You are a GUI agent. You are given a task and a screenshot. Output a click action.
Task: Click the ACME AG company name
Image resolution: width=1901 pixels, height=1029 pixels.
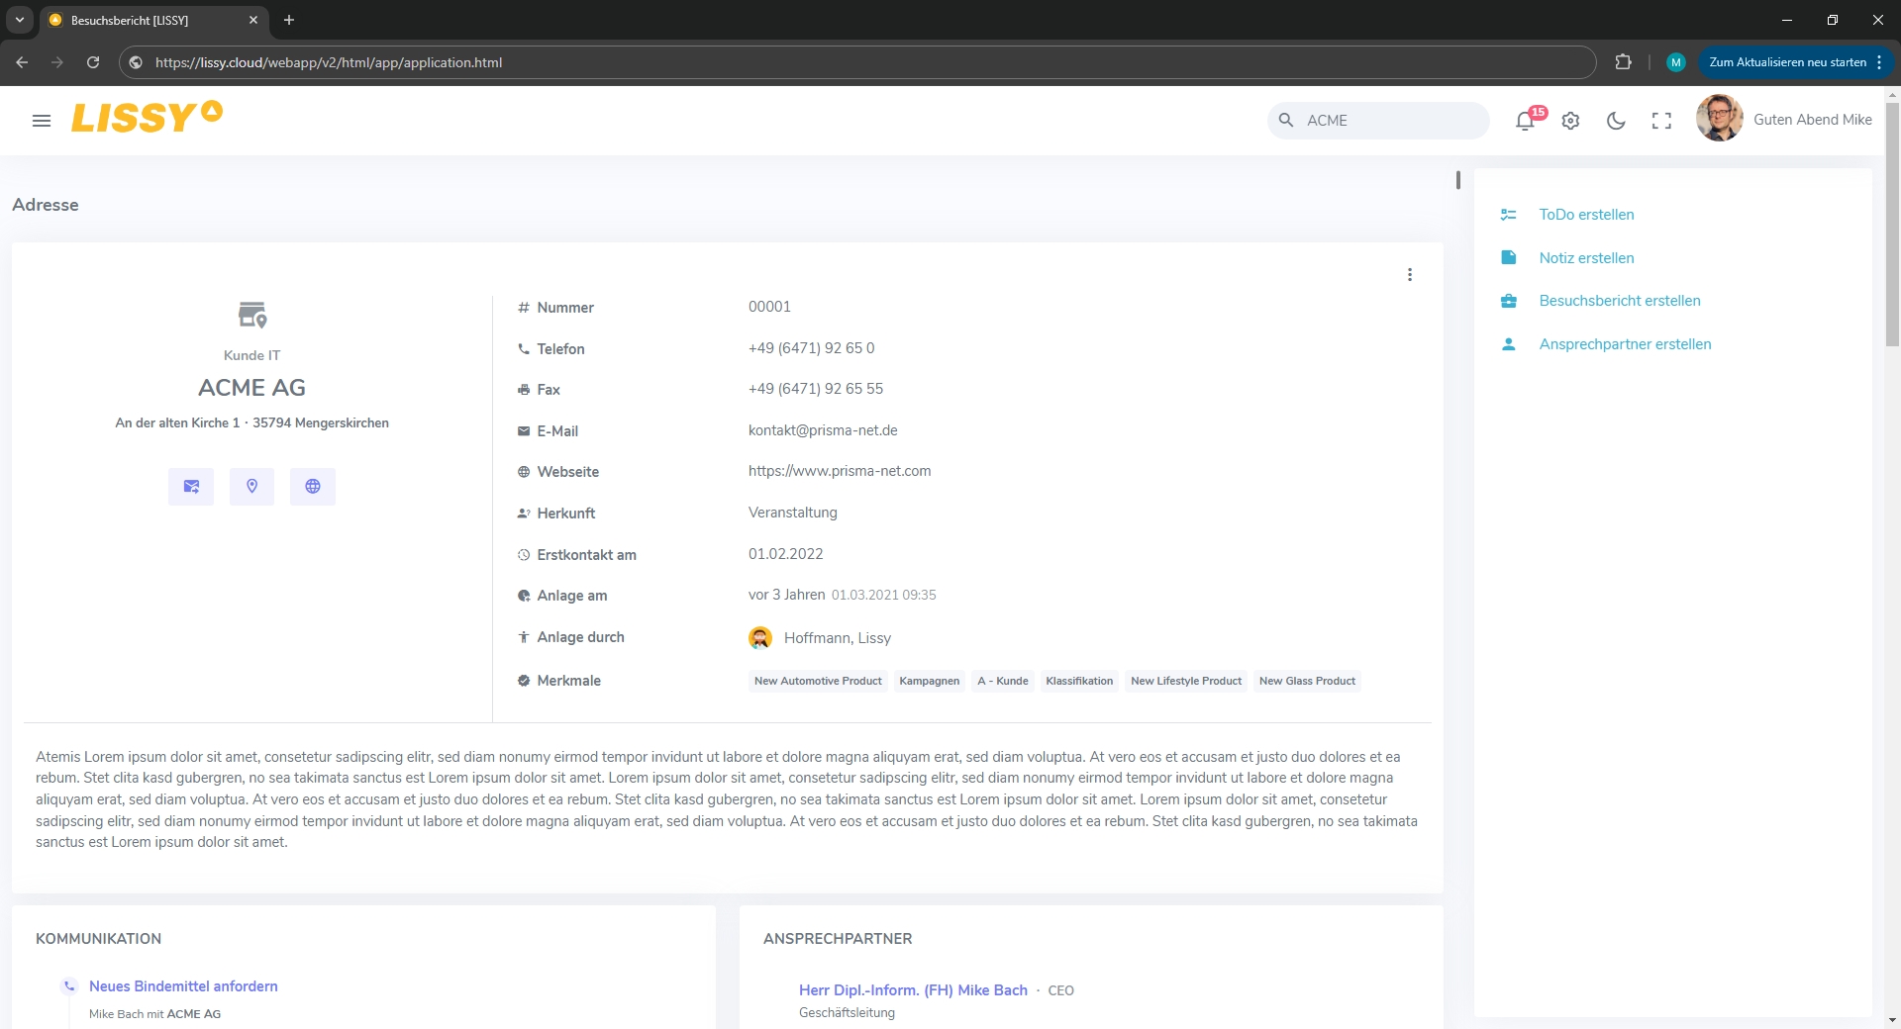point(251,388)
